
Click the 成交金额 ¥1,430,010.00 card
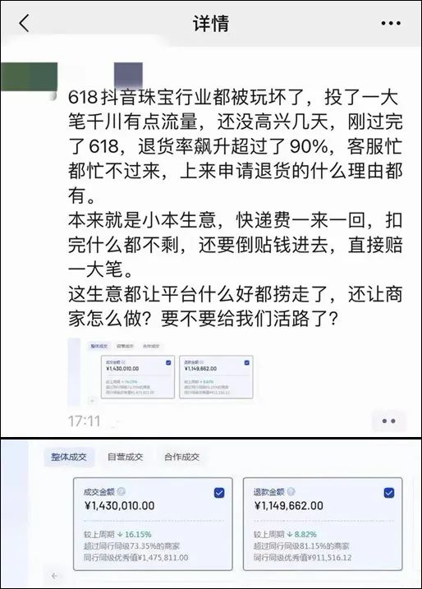(x=153, y=524)
